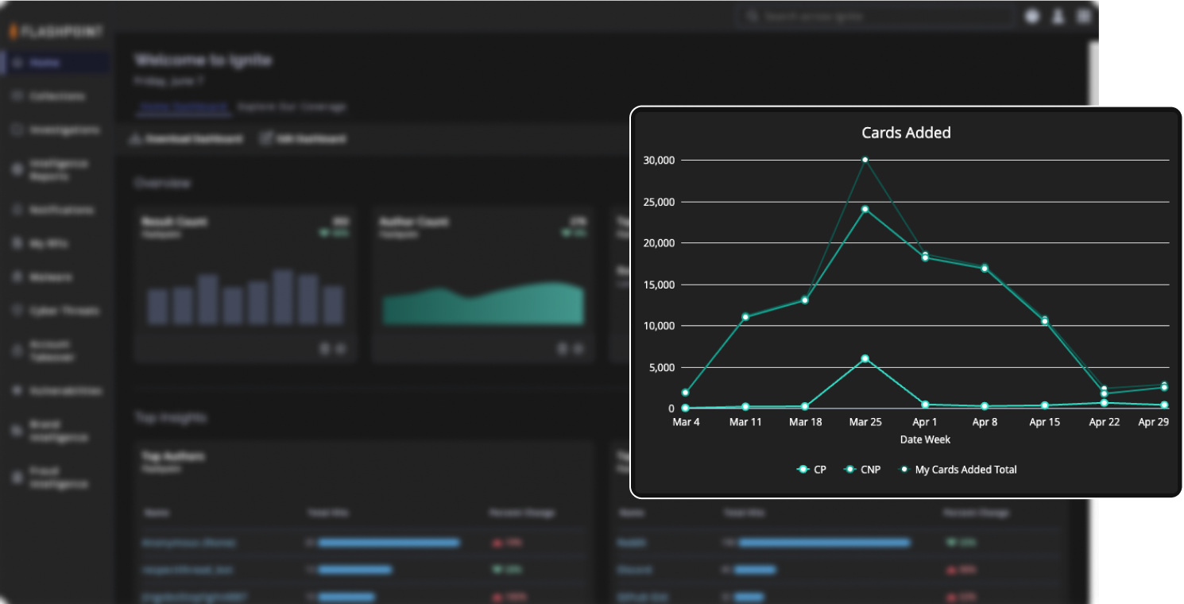Click the 15,000 y-axis label
Screen dimensions: 1184x604
[657, 285]
